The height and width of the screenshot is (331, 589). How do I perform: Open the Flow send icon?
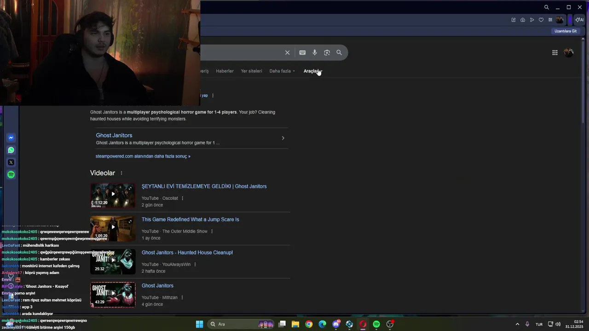(x=532, y=20)
